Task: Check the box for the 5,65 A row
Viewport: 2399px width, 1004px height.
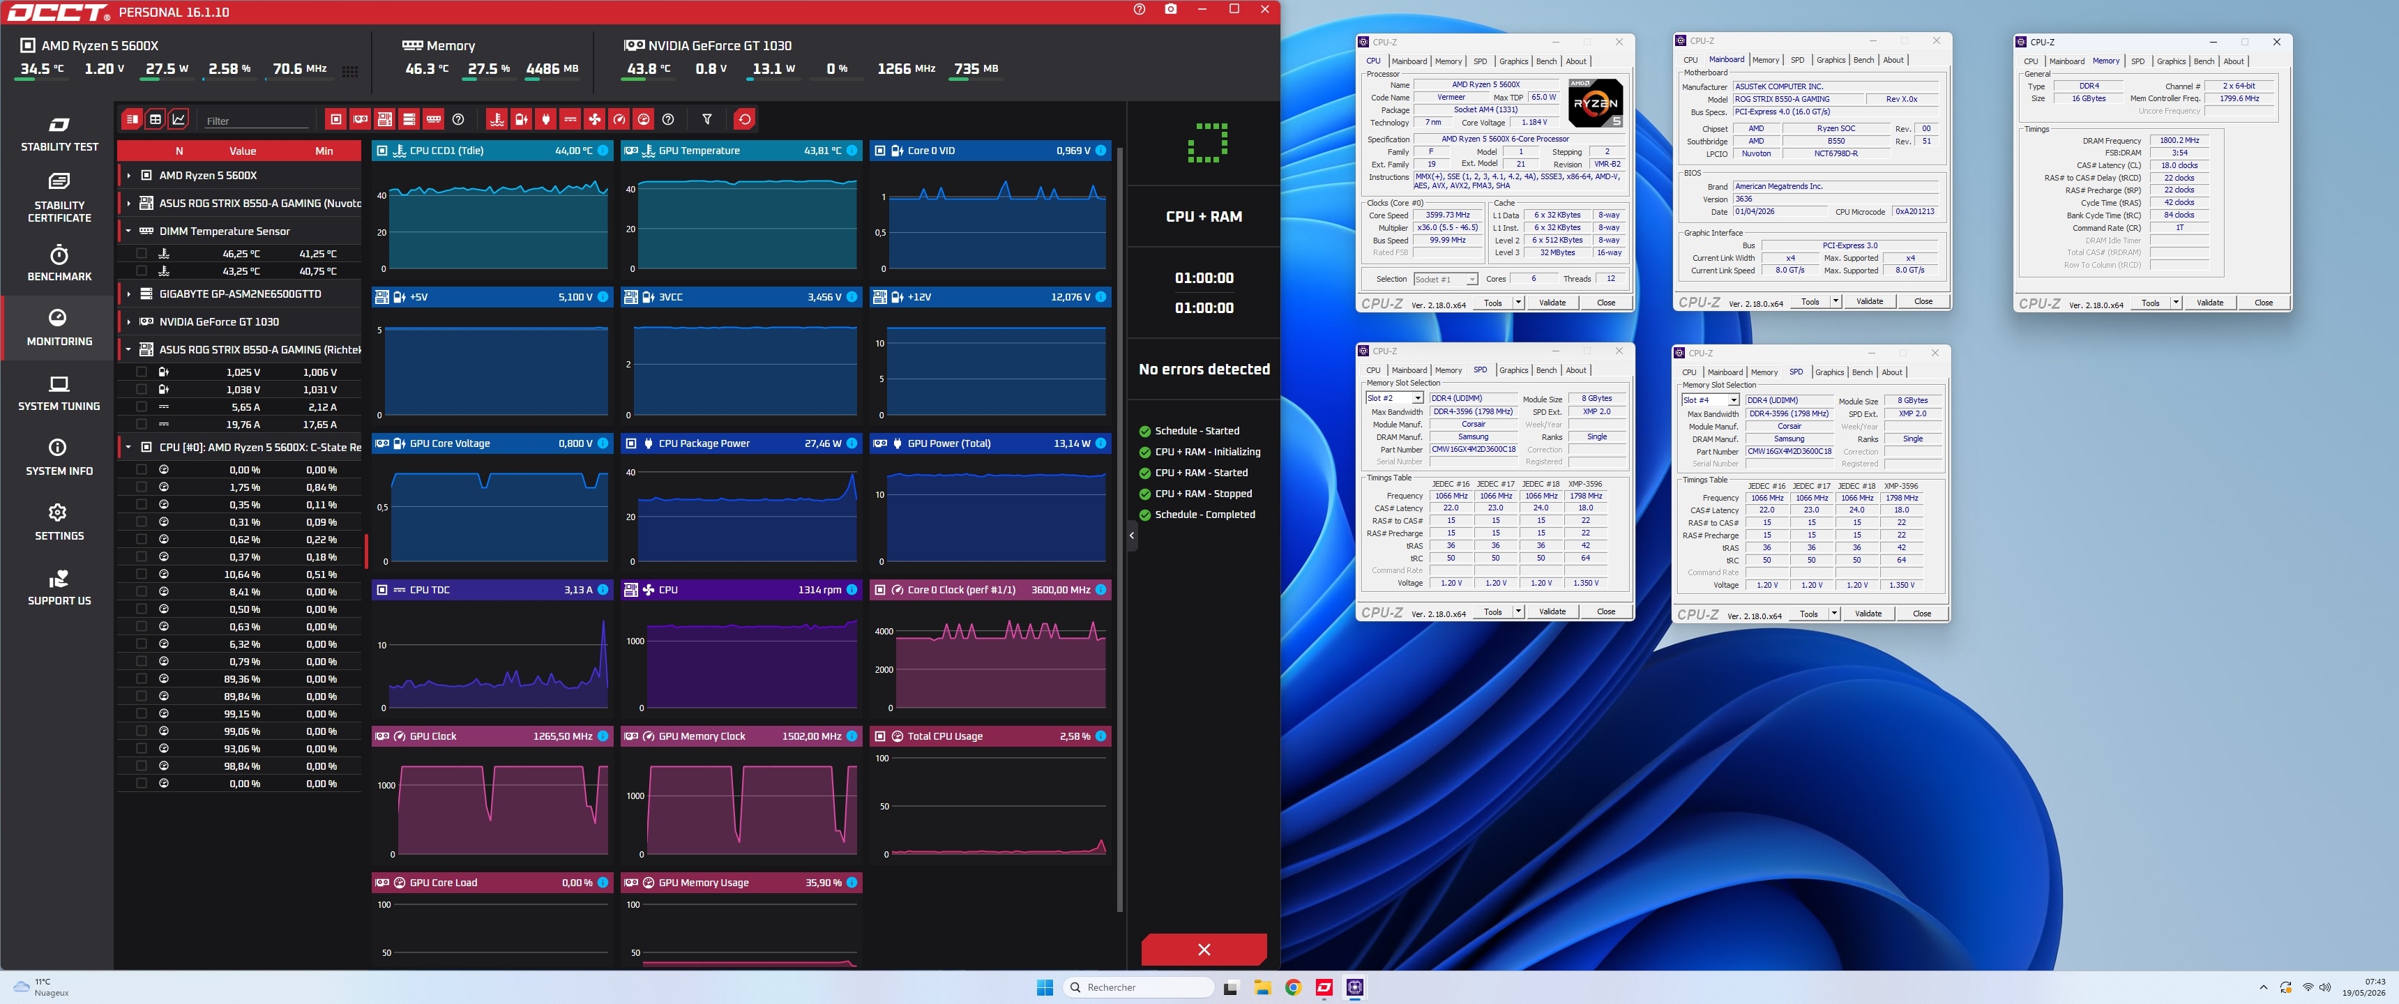Action: point(142,407)
